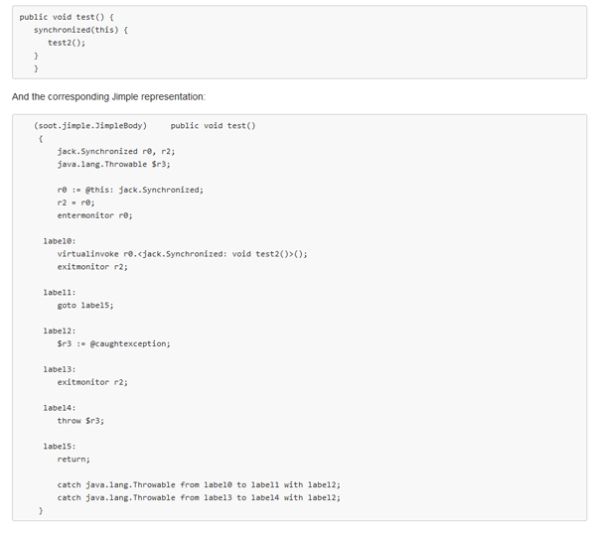Click the 'r2 = r0;' assignment line
Image resolution: width=596 pixels, height=536 pixels.
77,202
